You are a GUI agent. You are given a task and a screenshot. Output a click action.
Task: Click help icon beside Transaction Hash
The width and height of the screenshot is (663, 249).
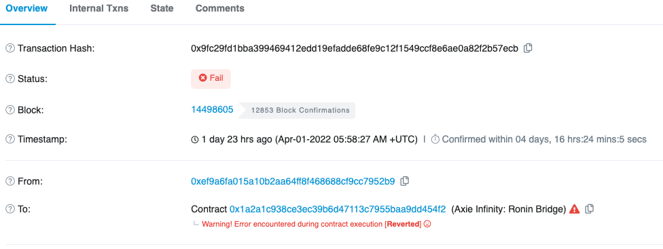point(10,49)
